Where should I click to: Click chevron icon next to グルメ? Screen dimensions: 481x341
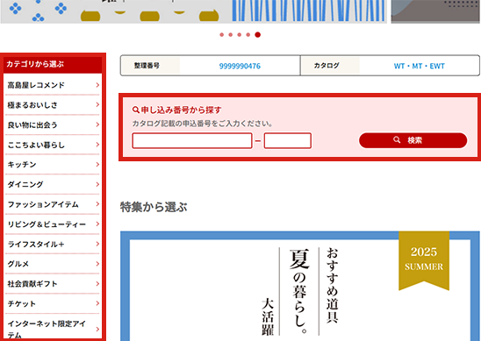(97, 264)
